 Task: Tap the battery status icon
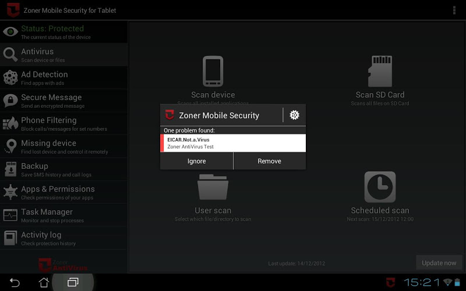click(457, 282)
